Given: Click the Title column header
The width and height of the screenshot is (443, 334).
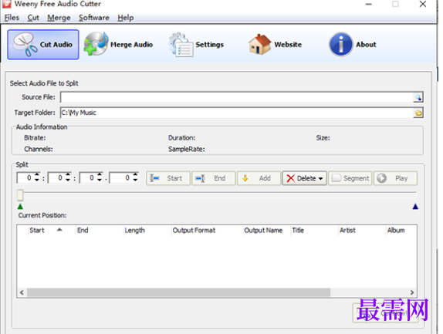Looking at the screenshot, I should coord(314,231).
